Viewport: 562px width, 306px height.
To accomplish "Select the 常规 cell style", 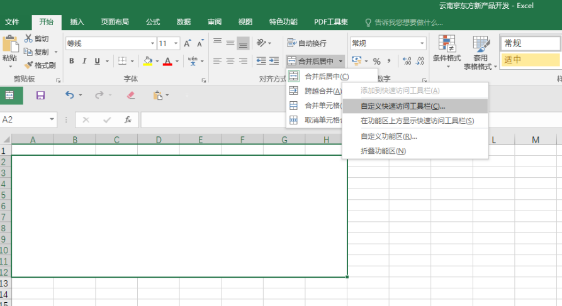I will click(531, 43).
